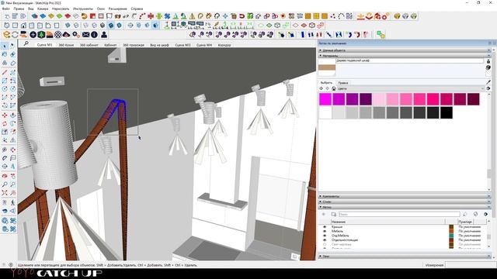
Task: Click the eyedropper sample paint icon
Action: point(488,83)
